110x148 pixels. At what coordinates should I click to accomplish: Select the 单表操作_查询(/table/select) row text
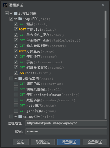53,40
